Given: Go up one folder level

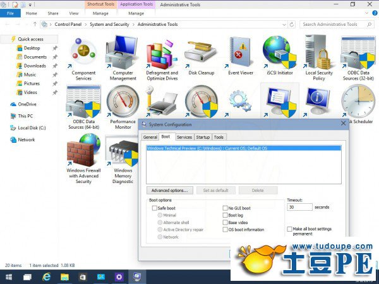Looking at the screenshot, I should [x=35, y=24].
